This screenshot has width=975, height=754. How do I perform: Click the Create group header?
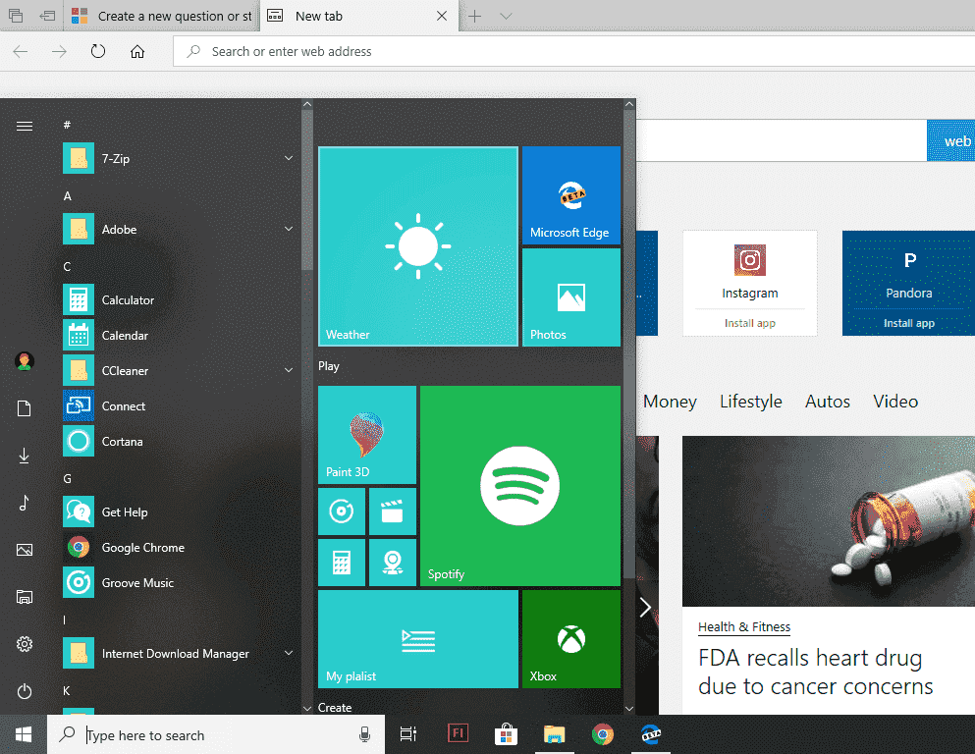[335, 708]
